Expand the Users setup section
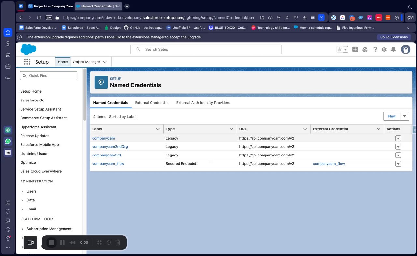 click(x=22, y=191)
